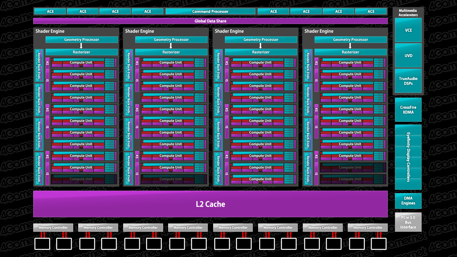
Task: Select the dimmed Compute Unit in second Shader Engine
Action: (x=174, y=179)
